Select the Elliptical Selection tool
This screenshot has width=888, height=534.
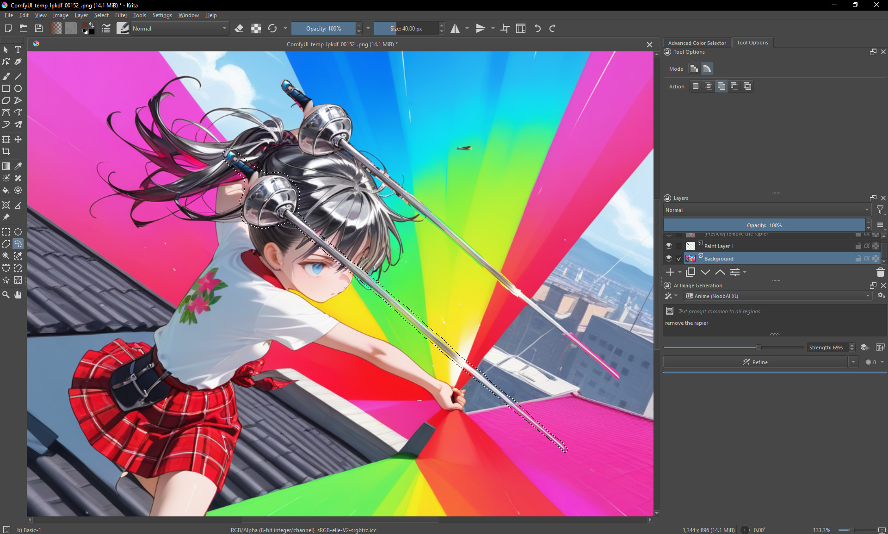[18, 232]
